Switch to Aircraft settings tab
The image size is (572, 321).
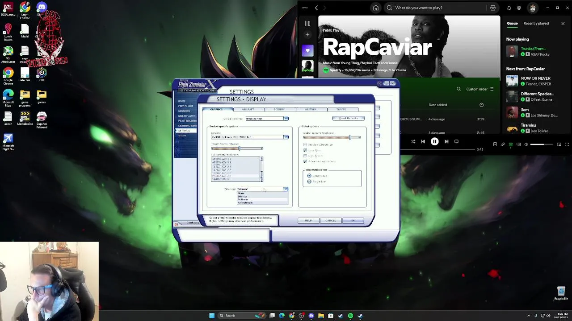248,109
